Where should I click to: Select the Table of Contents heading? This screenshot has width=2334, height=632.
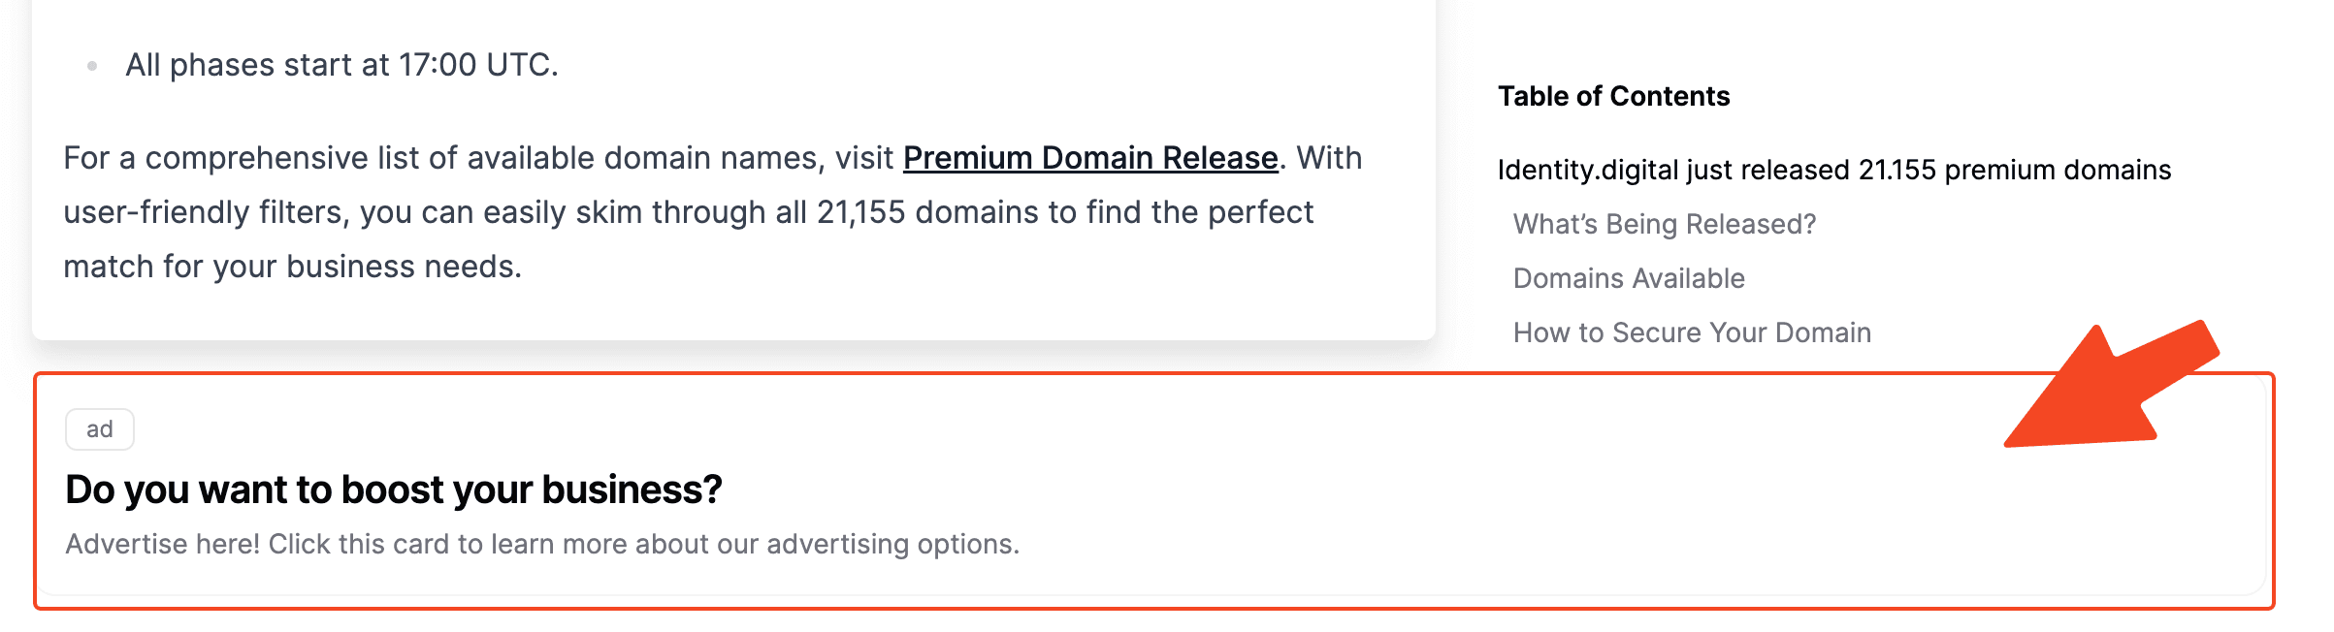point(1613,96)
